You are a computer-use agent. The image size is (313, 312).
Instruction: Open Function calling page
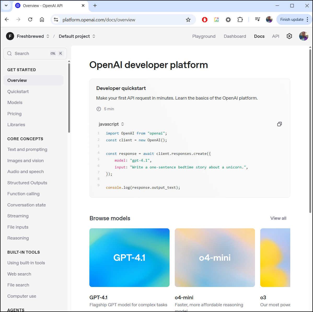23,194
